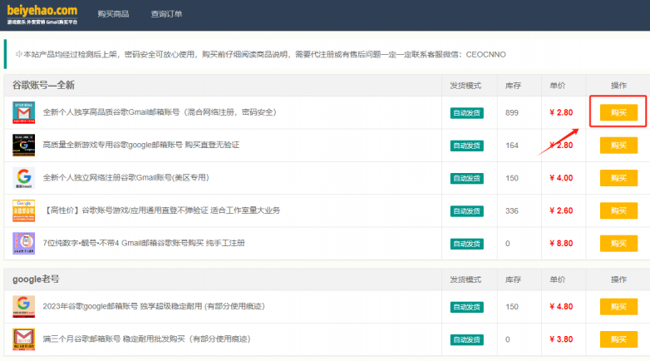Click the google老号 category heading
Screen dimensions: 650x361
point(36,279)
